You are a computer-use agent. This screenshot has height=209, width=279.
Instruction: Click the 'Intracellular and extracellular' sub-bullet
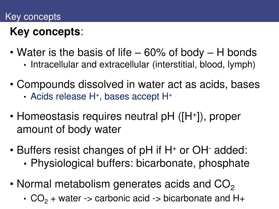click(x=143, y=64)
